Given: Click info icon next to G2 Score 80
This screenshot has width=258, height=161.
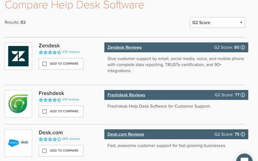Looking at the screenshot, I should click(243, 47).
